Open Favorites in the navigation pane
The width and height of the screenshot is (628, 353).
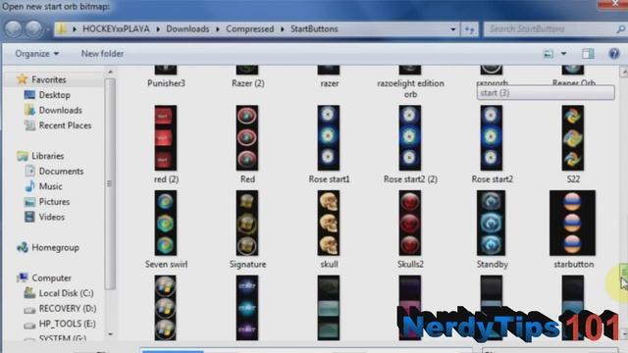tap(48, 79)
